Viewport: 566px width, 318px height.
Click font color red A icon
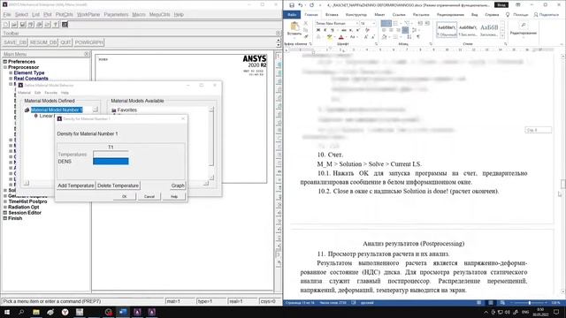click(x=340, y=37)
